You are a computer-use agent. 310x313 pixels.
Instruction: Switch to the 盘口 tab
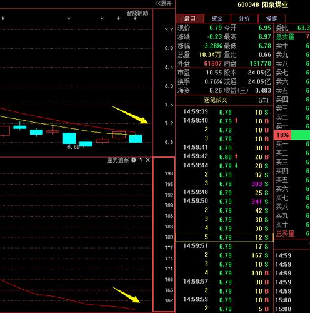coord(189,18)
